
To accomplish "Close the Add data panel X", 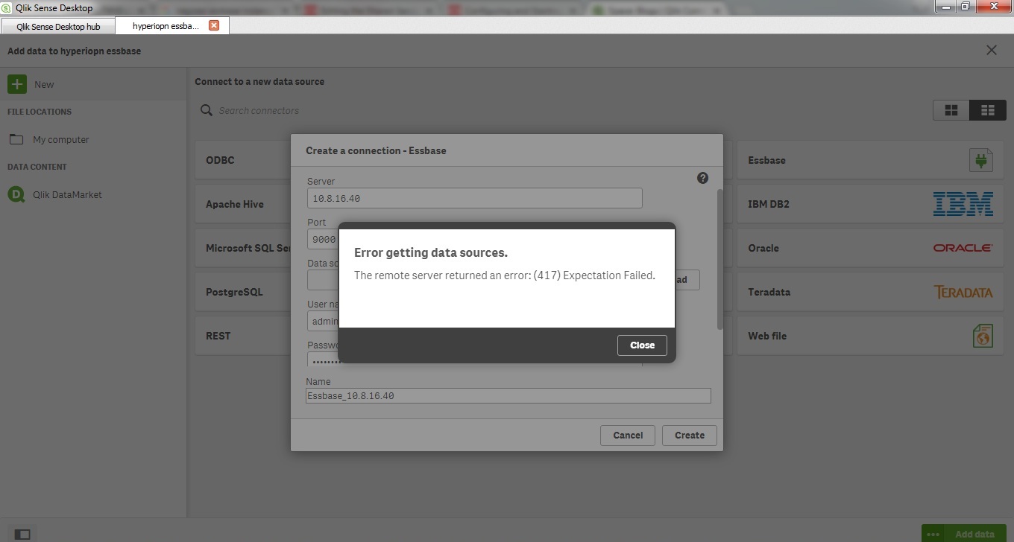I will (x=991, y=50).
